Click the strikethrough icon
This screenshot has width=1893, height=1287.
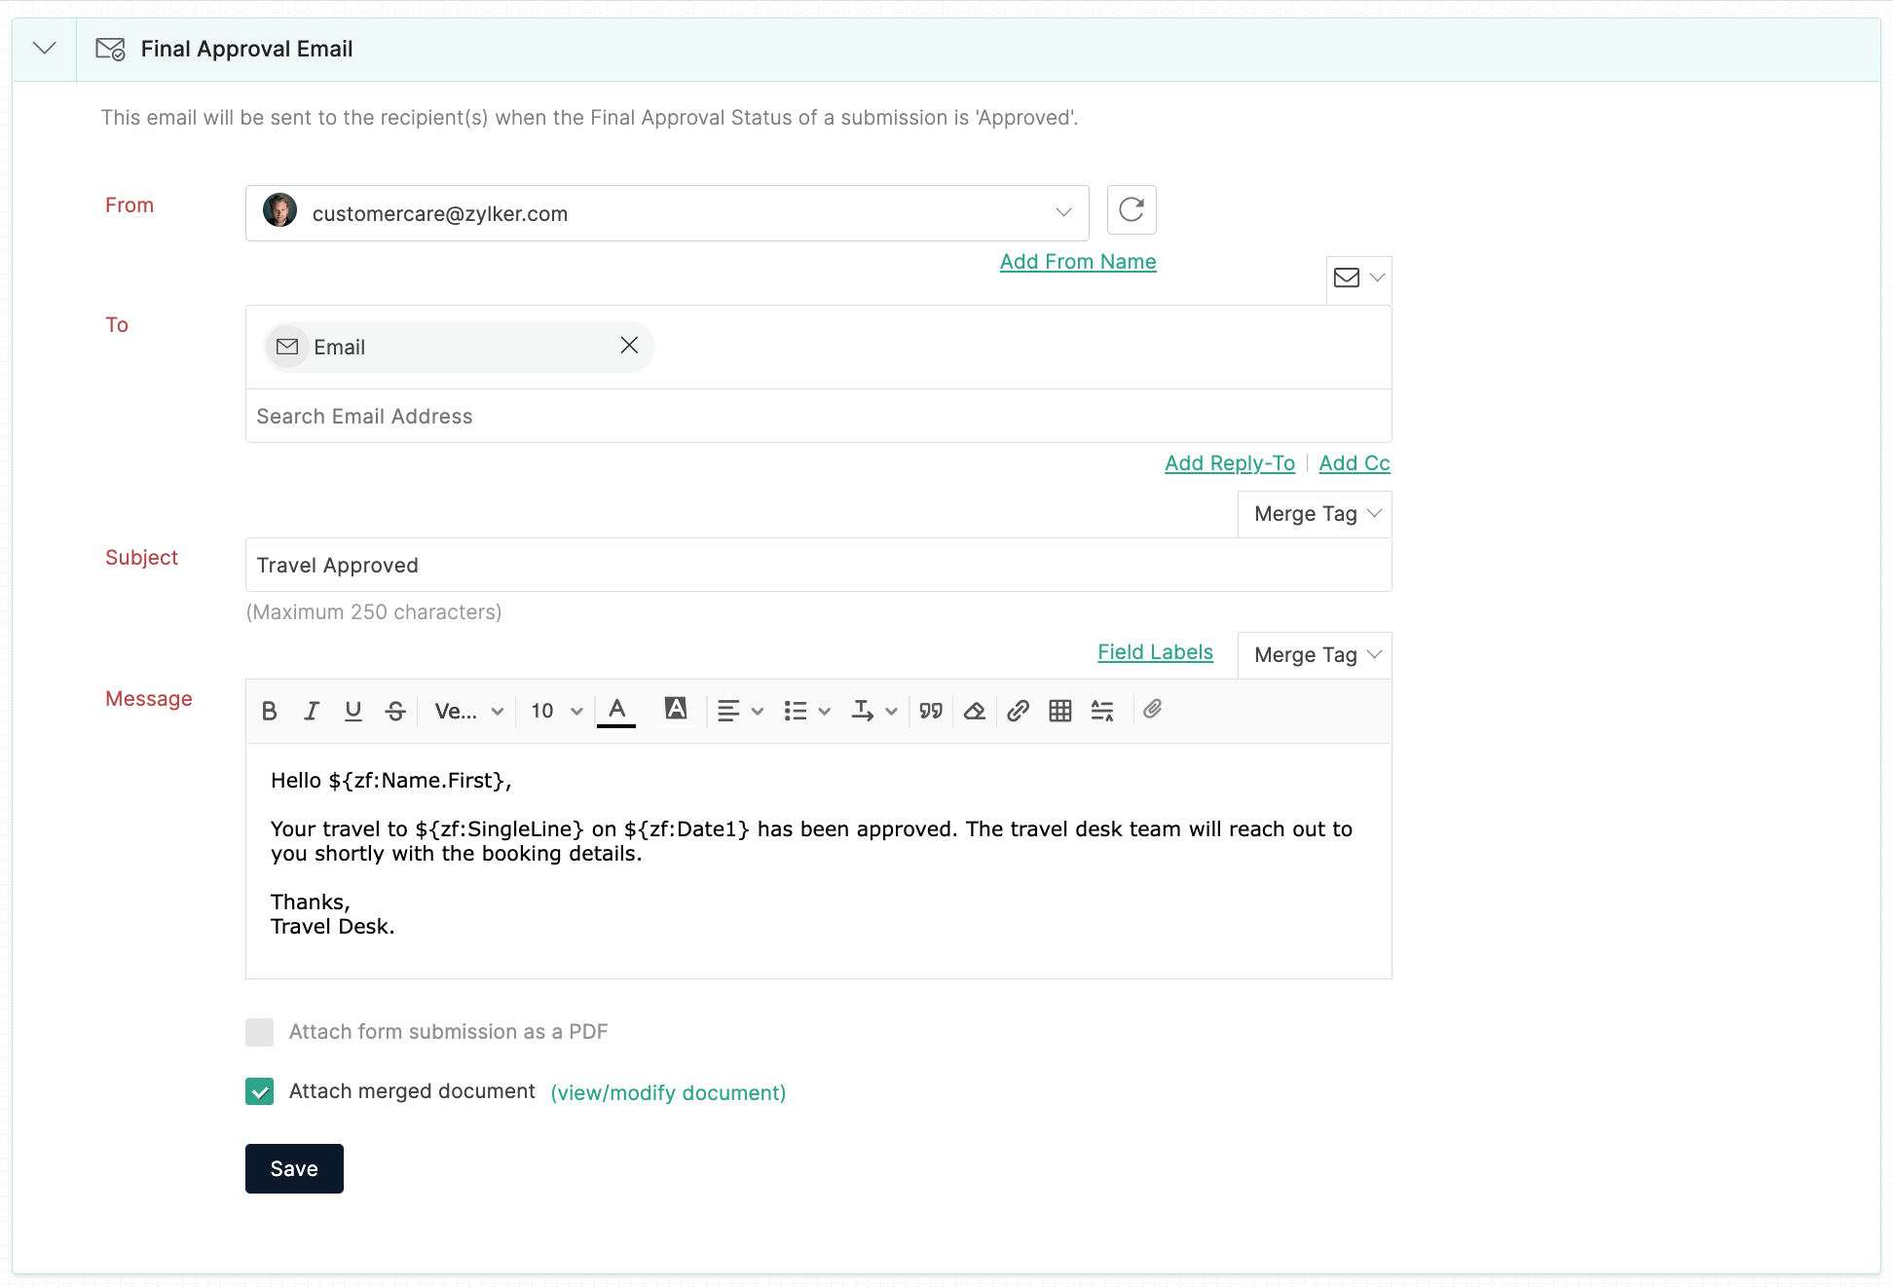(395, 711)
